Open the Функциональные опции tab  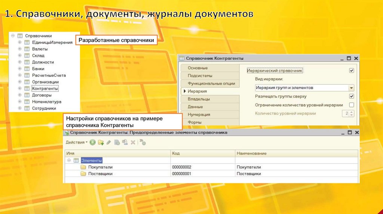[x=210, y=84]
